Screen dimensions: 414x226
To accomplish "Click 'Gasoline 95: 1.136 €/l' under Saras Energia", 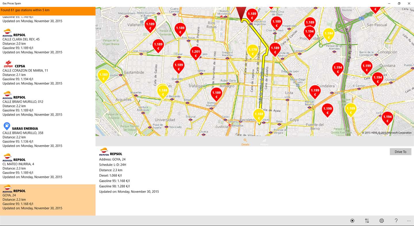I will (18, 141).
